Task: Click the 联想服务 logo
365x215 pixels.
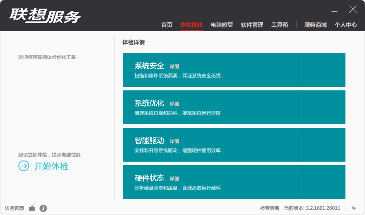Action: tap(45, 16)
